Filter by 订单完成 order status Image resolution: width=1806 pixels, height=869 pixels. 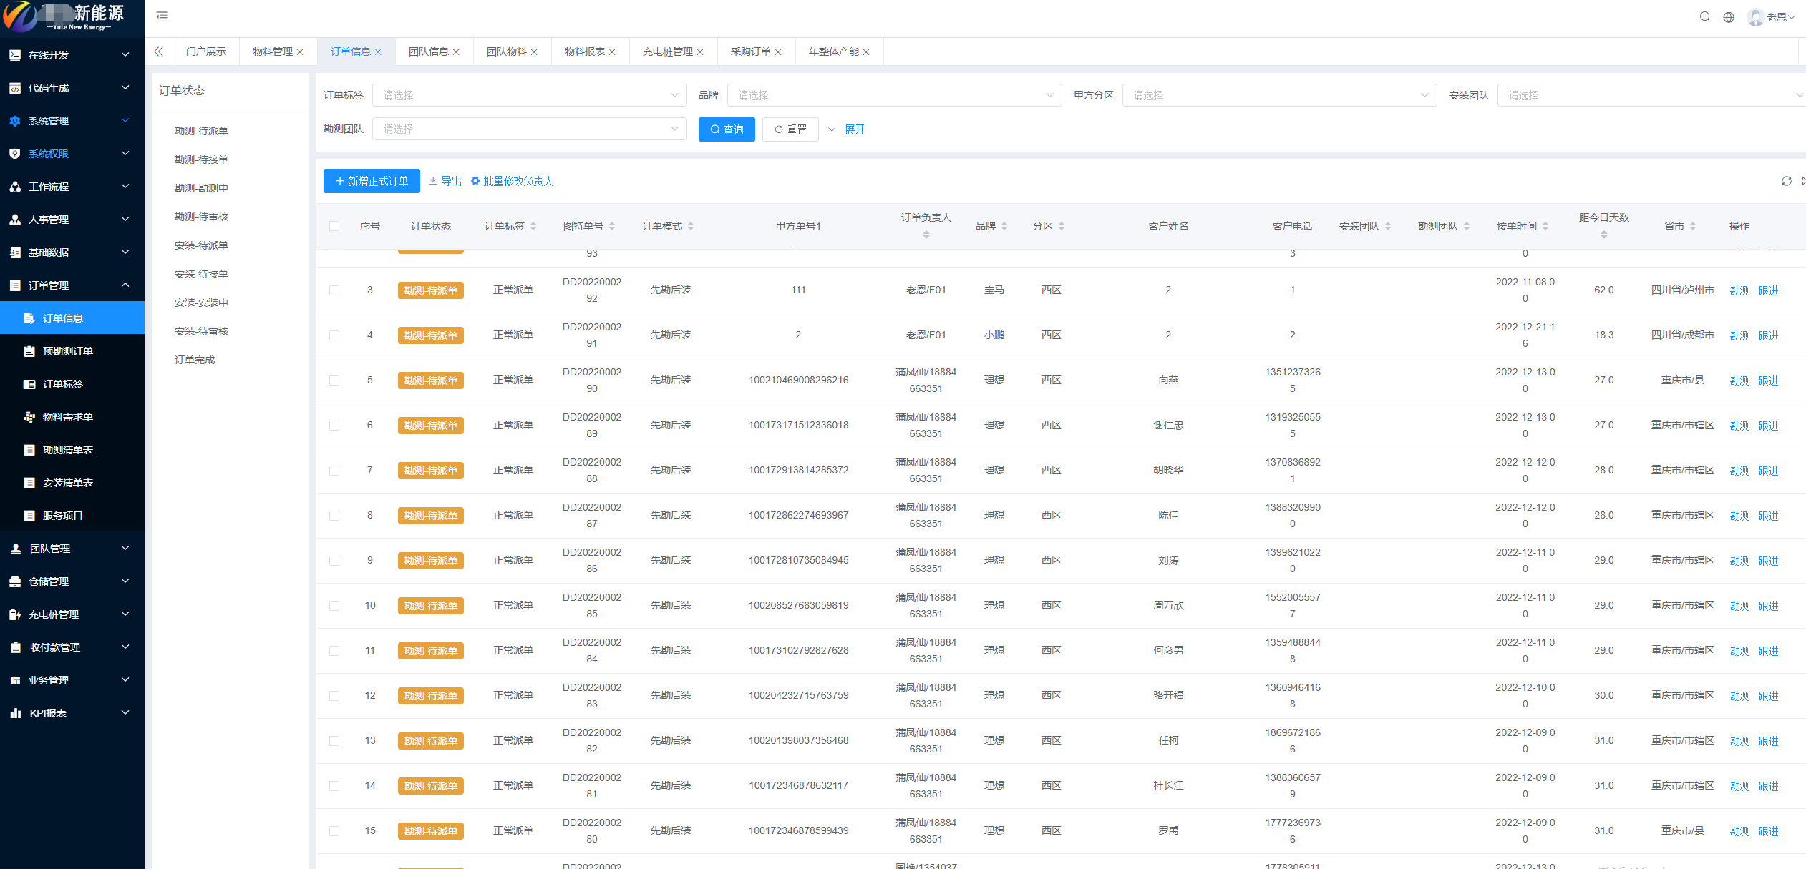tap(195, 360)
